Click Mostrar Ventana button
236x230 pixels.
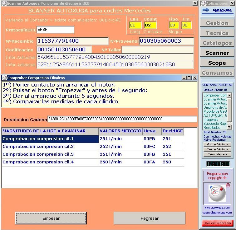[217, 144]
